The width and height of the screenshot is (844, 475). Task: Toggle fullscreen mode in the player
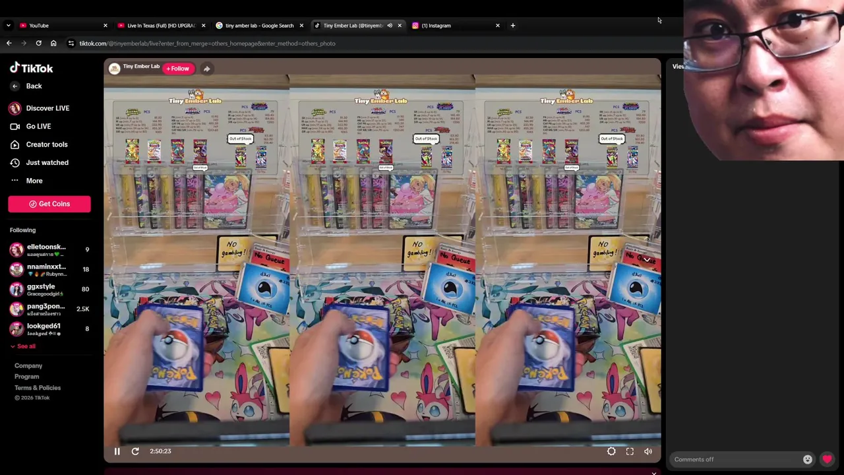coord(630,451)
